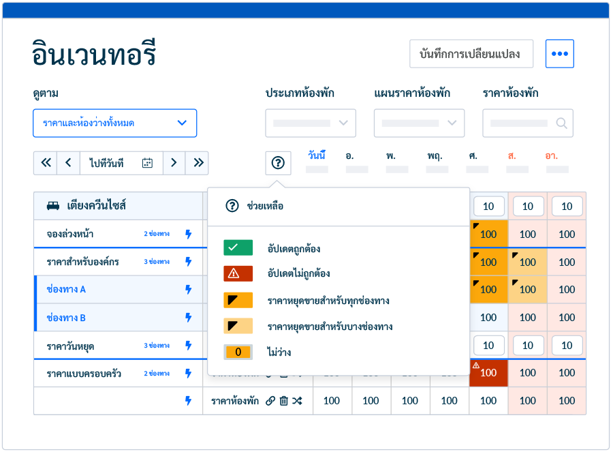Click the red update-error cell showing 100
The height and width of the screenshot is (452, 613).
coord(488,373)
